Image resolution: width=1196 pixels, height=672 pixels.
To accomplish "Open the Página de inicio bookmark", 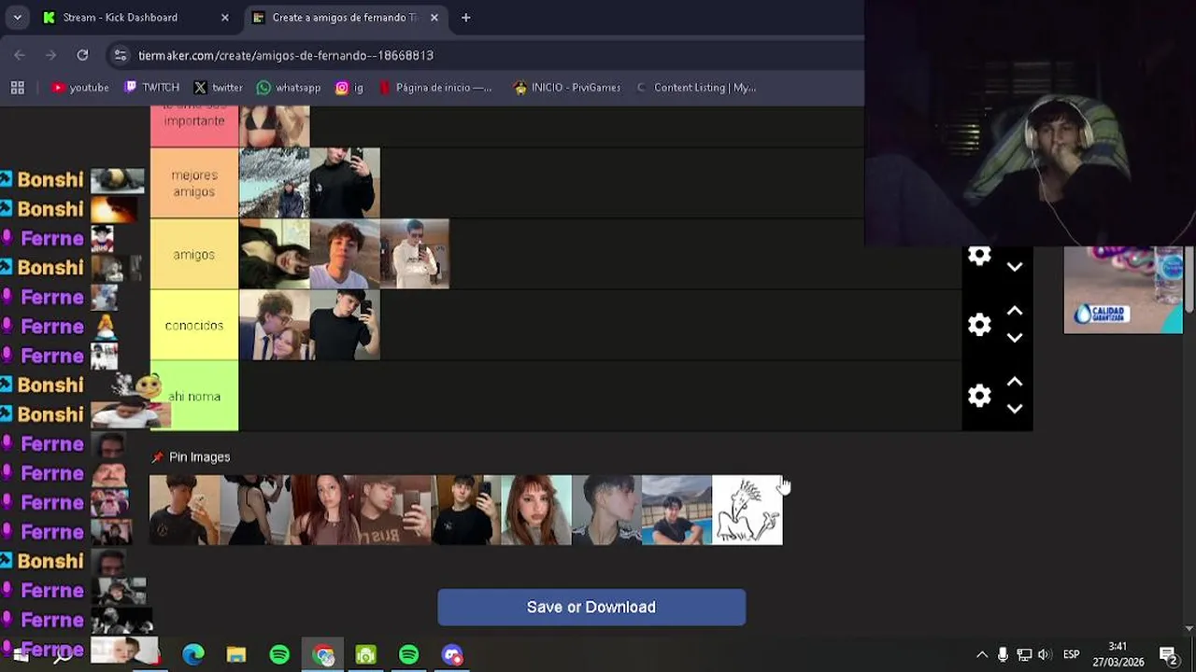I will (435, 87).
